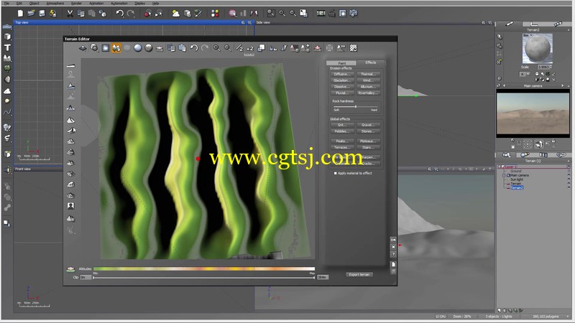Open the File menu

pos(7,4)
